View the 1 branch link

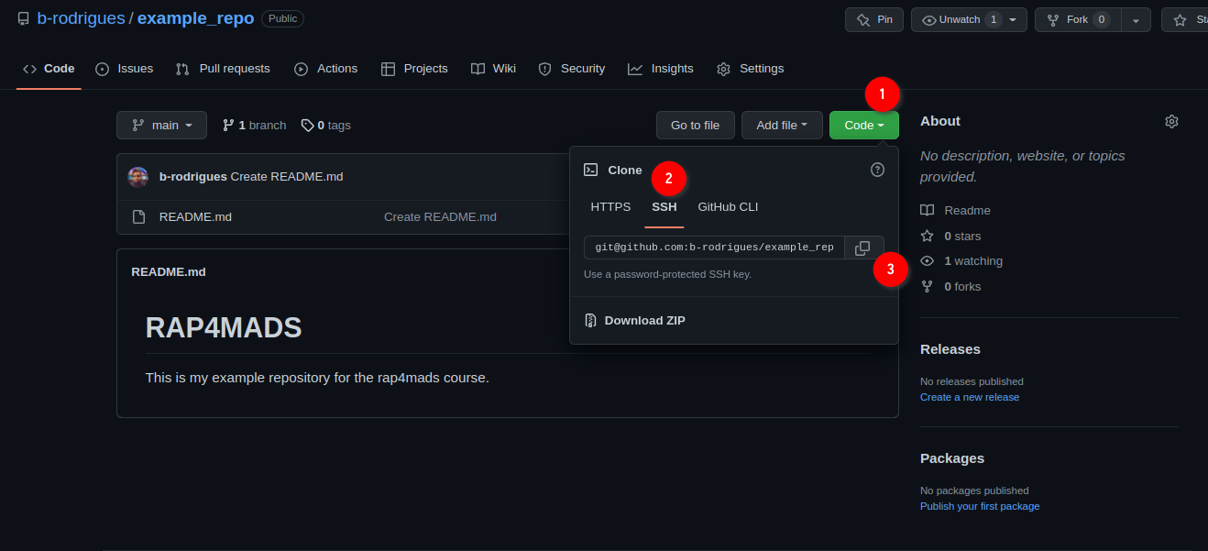[x=254, y=126]
